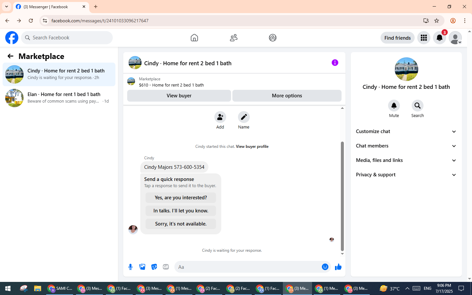Open the emoji picker
Image resolution: width=472 pixels, height=295 pixels.
(x=325, y=267)
